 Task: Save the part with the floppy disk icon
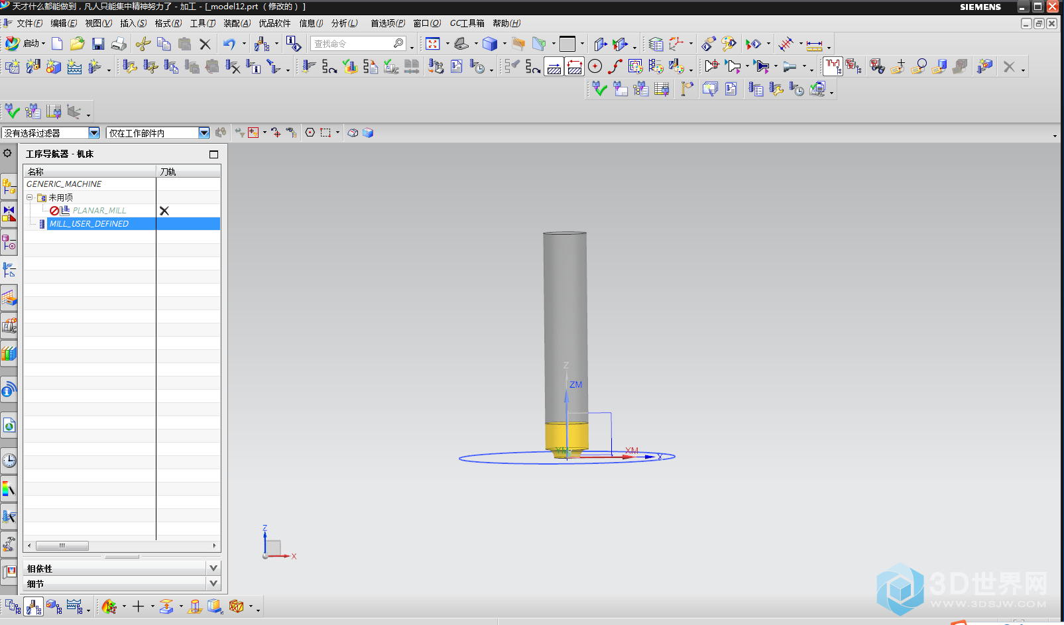tap(98, 44)
